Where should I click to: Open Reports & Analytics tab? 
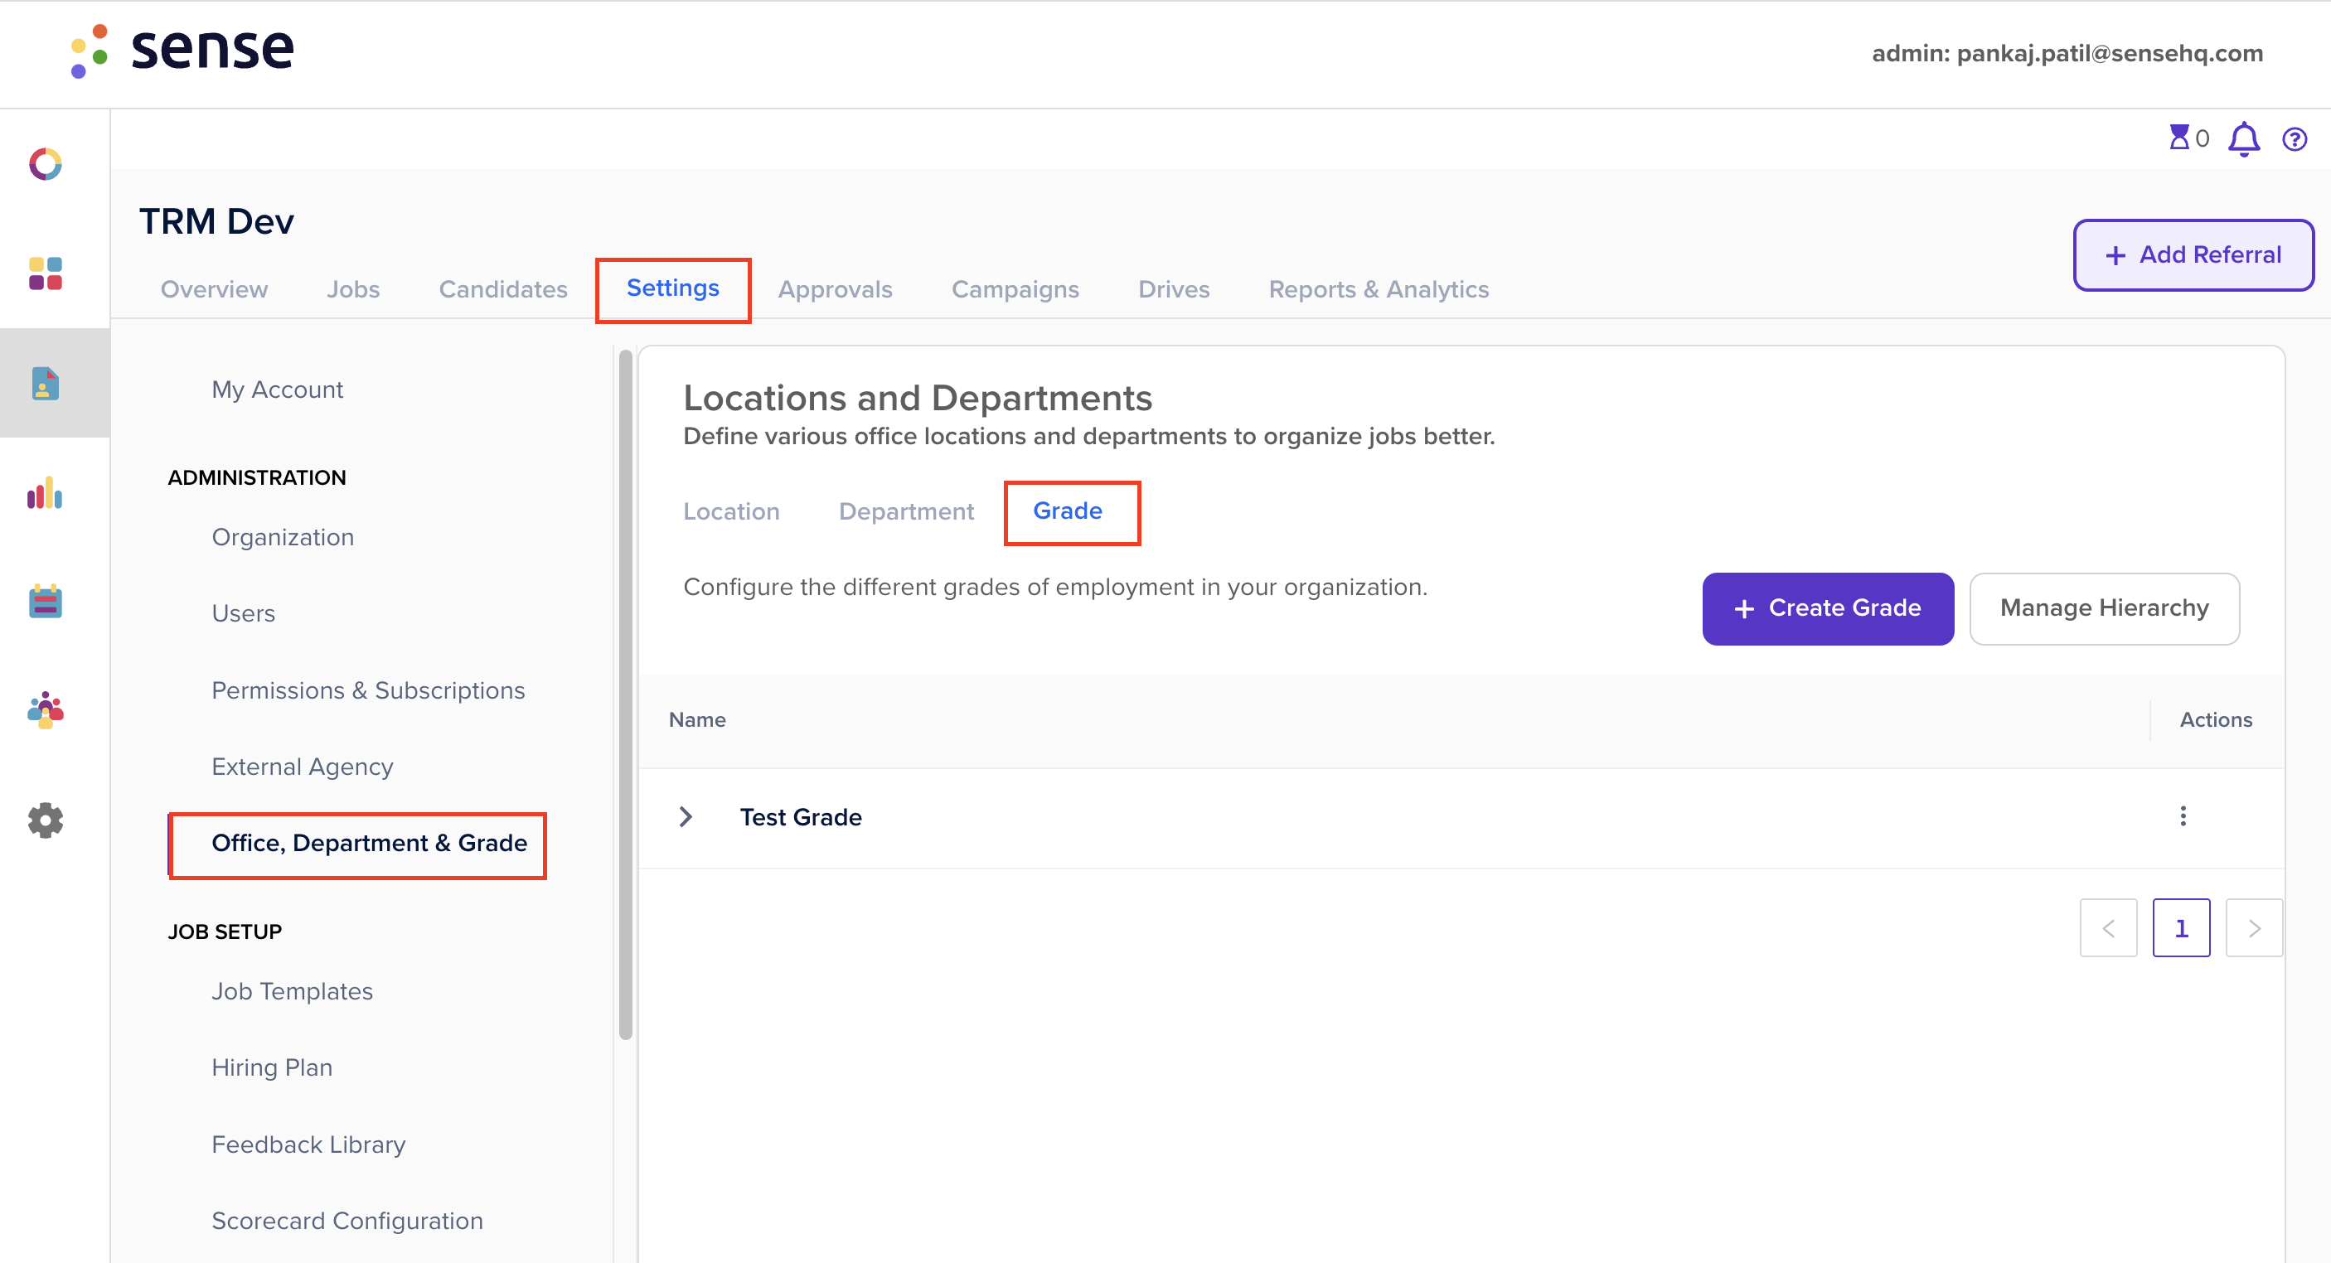(1379, 289)
